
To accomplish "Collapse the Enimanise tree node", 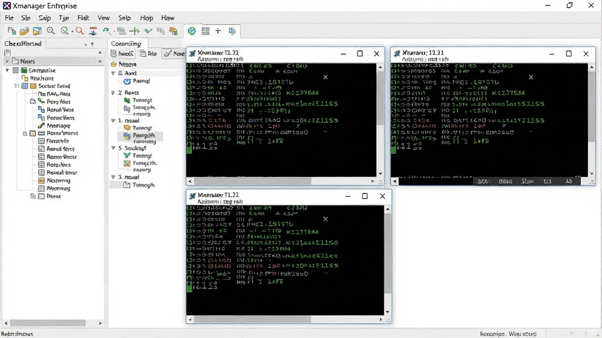I will point(7,70).
